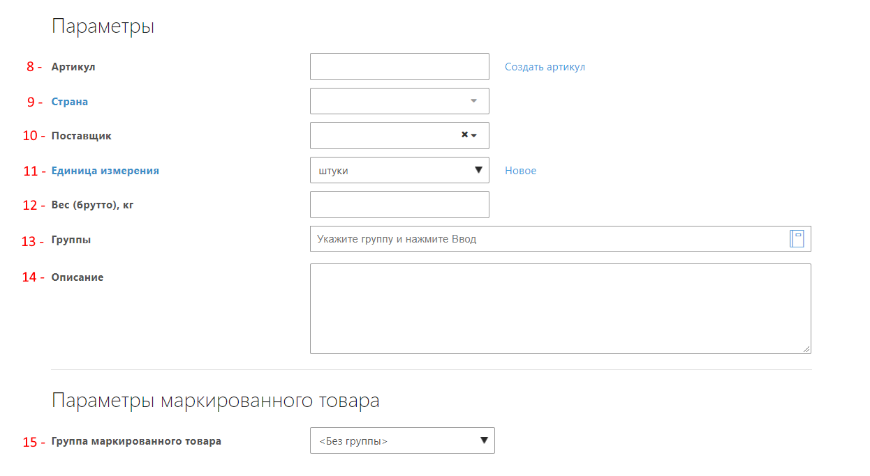870x476 pixels.
Task: Expand the Группа маркированного товара dropdown
Action: point(402,440)
